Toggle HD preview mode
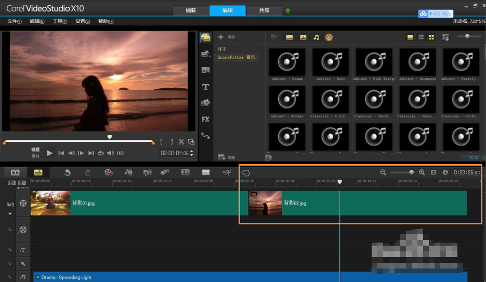Image resolution: width=486 pixels, height=282 pixels. [120, 153]
